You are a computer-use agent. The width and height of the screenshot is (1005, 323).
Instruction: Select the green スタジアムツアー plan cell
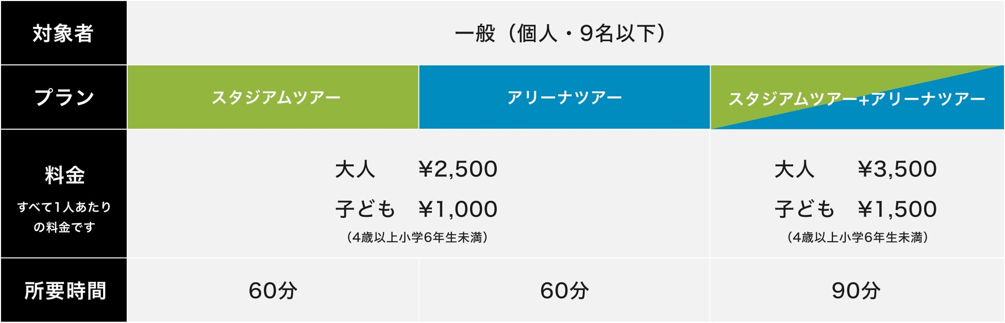[273, 97]
